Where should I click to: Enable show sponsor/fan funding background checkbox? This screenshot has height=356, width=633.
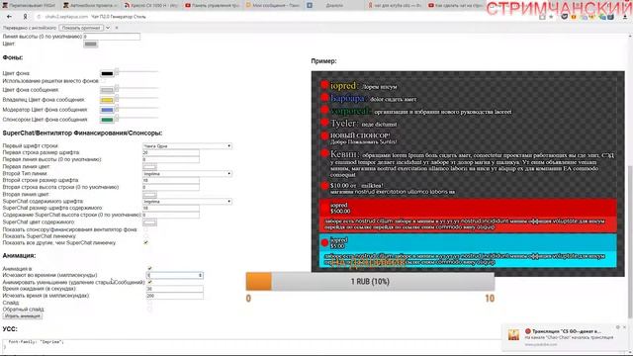(x=145, y=229)
